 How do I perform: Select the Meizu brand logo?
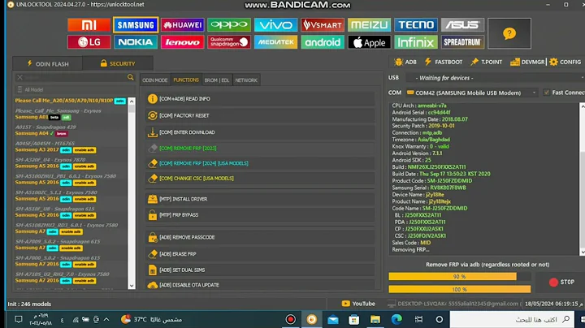(x=369, y=25)
